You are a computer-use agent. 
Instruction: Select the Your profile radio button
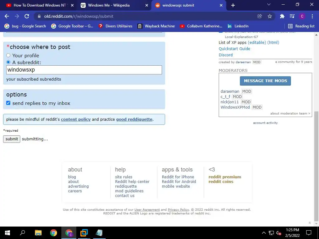pyautogui.click(x=8, y=55)
